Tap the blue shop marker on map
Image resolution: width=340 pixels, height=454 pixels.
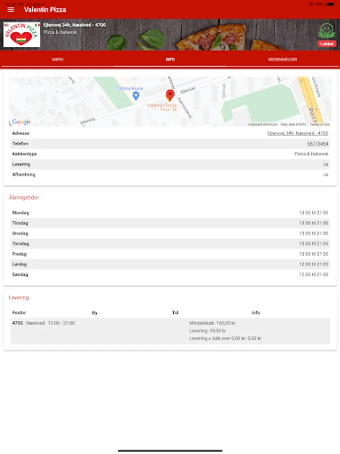136,96
